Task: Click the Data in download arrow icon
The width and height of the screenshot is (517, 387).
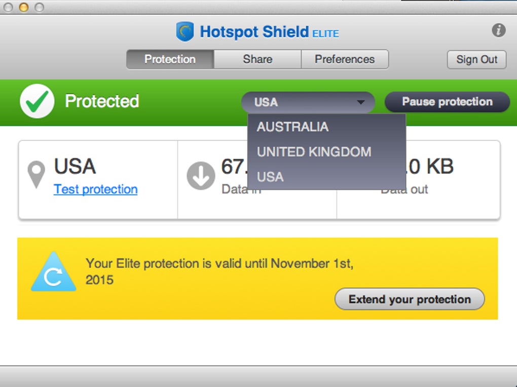Action: point(201,176)
